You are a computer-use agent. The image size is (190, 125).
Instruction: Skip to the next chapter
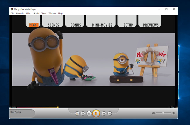[x=110, y=114]
